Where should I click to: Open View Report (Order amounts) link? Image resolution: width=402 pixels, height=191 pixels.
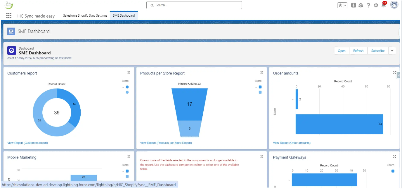[x=292, y=143]
